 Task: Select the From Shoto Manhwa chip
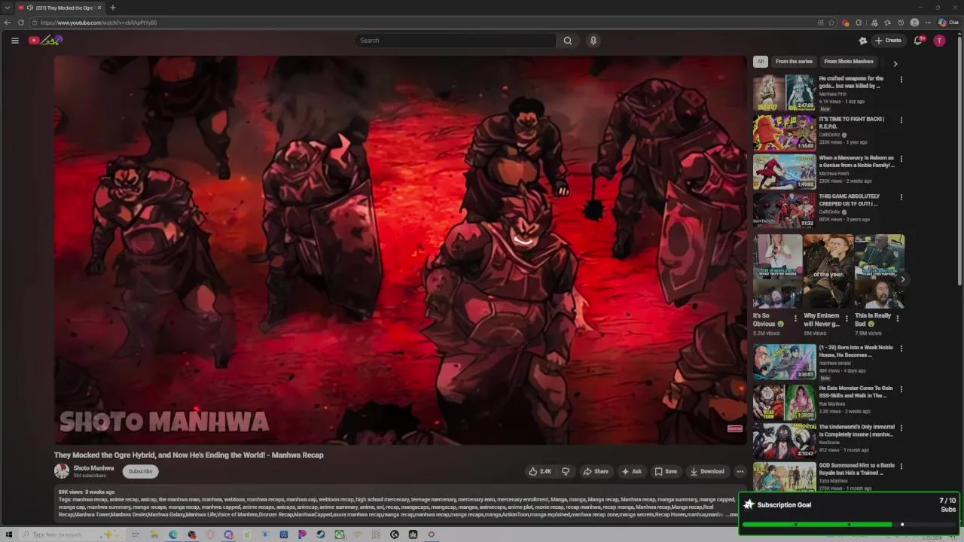(x=849, y=62)
